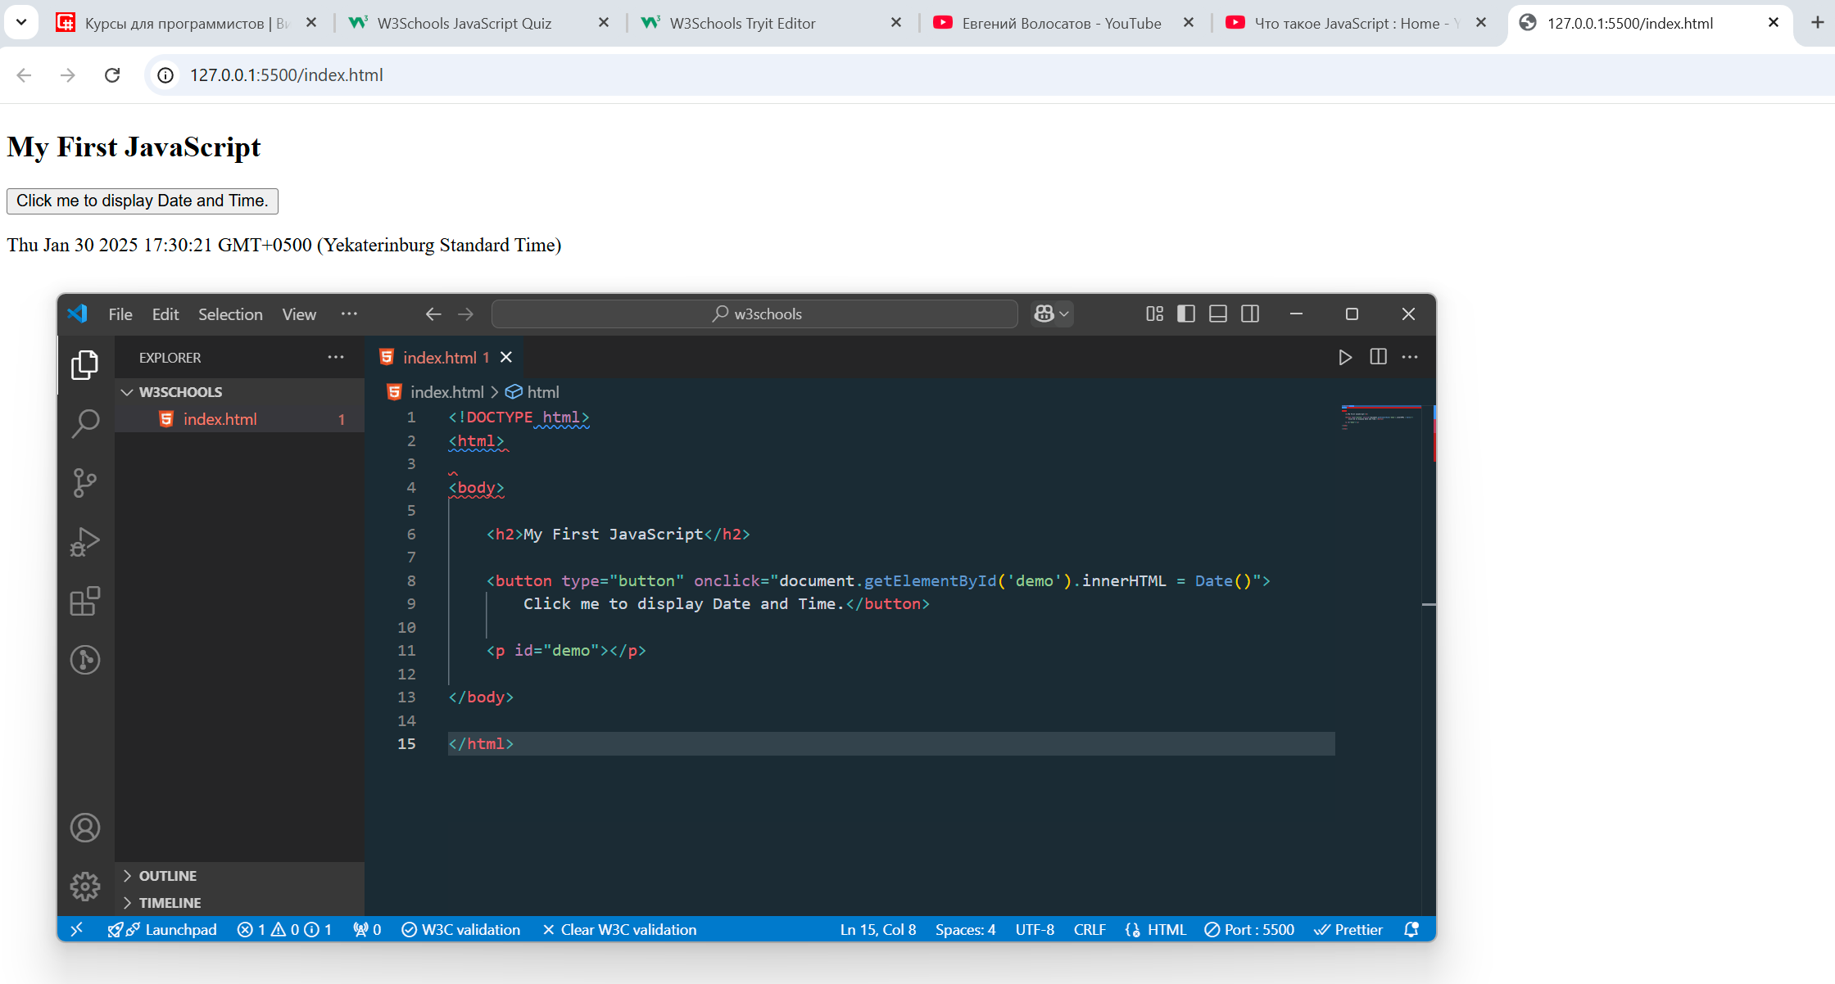
Task: Reload the browser page
Action: [112, 75]
